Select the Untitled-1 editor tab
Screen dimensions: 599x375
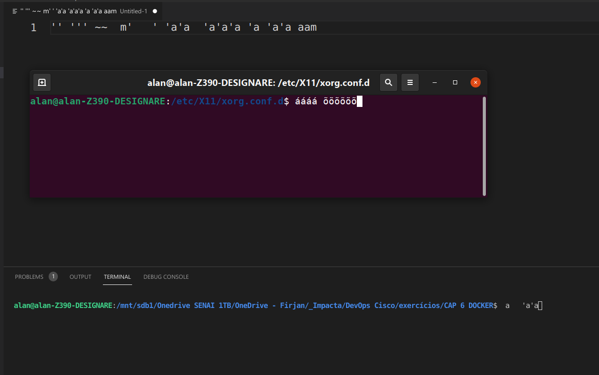coord(83,11)
